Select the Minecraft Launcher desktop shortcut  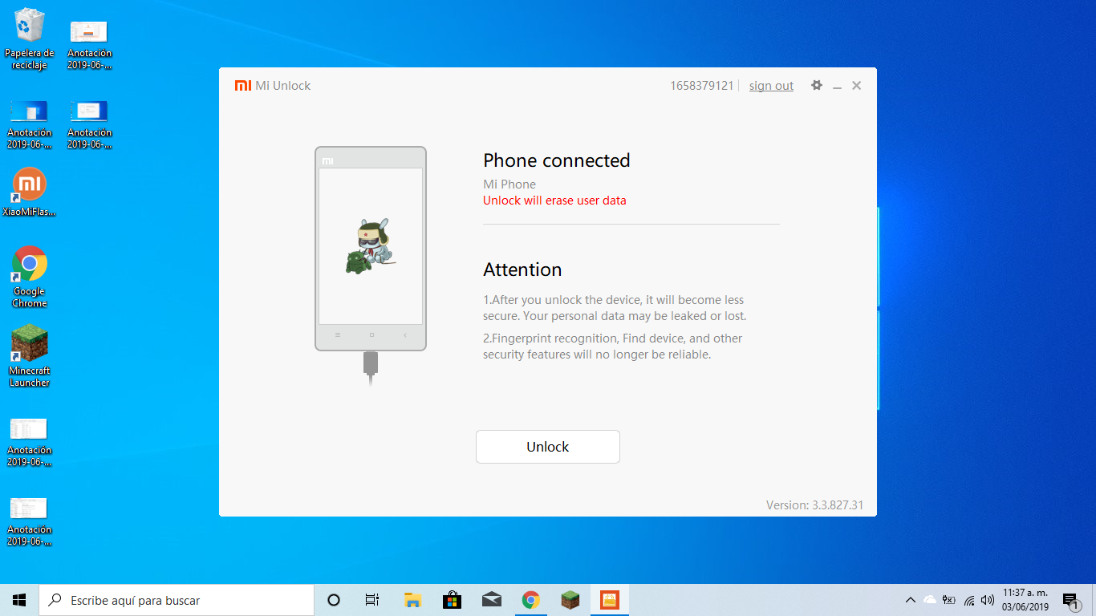[x=30, y=356]
